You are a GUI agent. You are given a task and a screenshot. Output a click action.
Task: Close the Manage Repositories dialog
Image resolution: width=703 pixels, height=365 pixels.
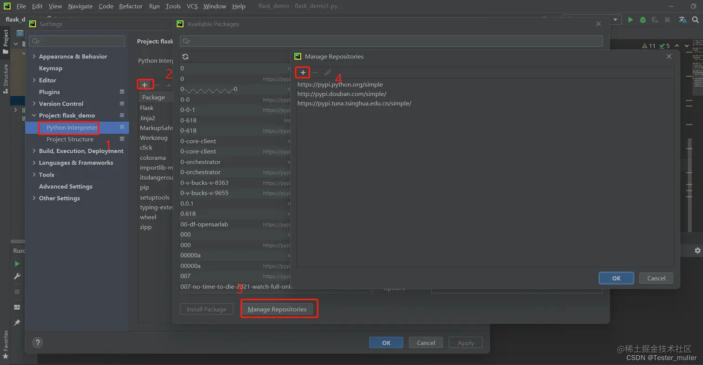coord(669,56)
